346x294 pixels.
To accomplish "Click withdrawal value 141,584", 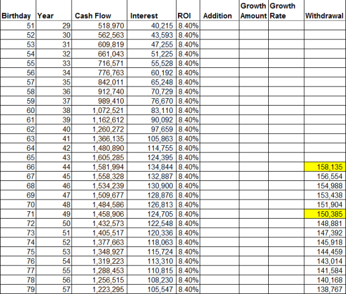I will (330, 271).
